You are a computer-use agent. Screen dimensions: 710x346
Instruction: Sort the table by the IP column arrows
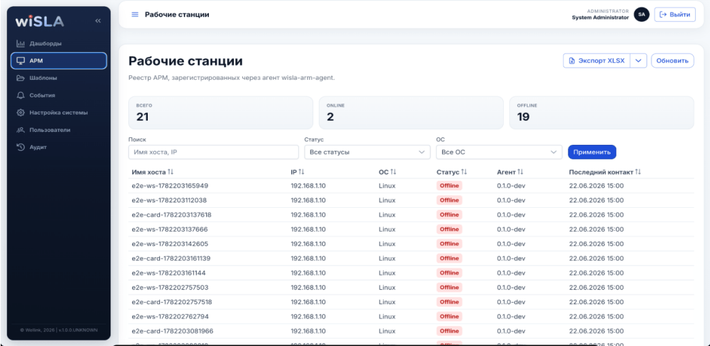[301, 172]
